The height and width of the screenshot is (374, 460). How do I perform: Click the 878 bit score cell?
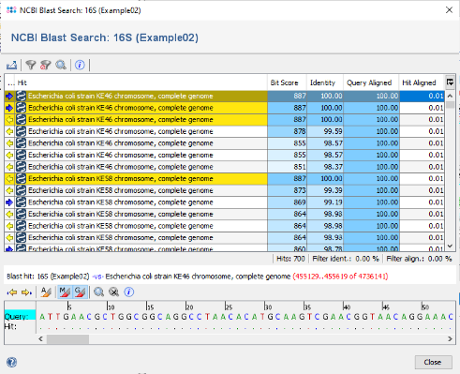287,131
